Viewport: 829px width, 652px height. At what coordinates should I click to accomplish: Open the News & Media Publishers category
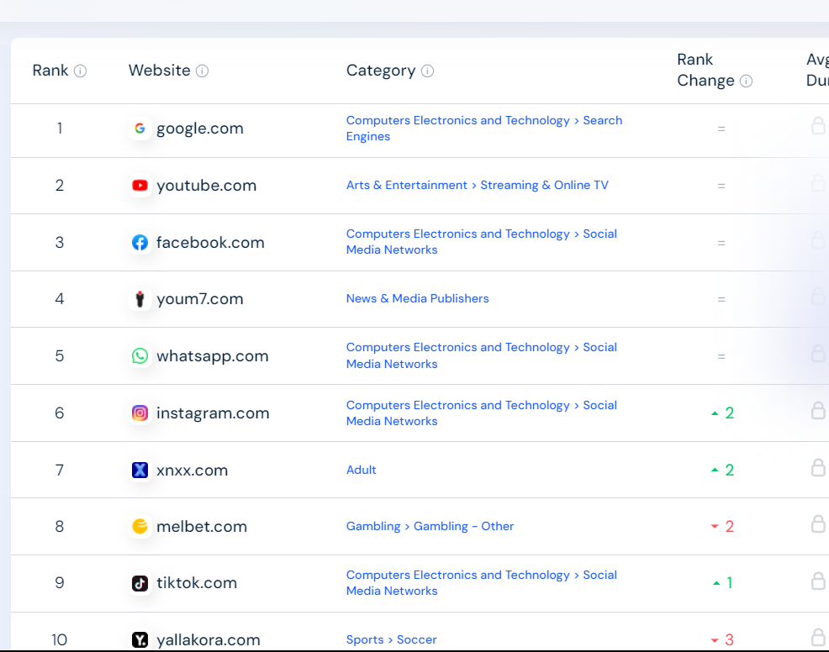(x=417, y=298)
